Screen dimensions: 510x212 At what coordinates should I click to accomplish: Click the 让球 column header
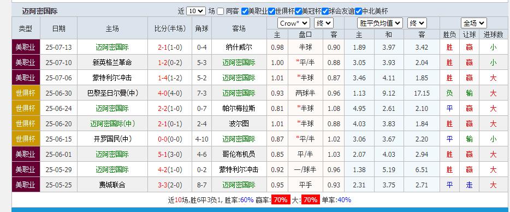click(x=469, y=34)
